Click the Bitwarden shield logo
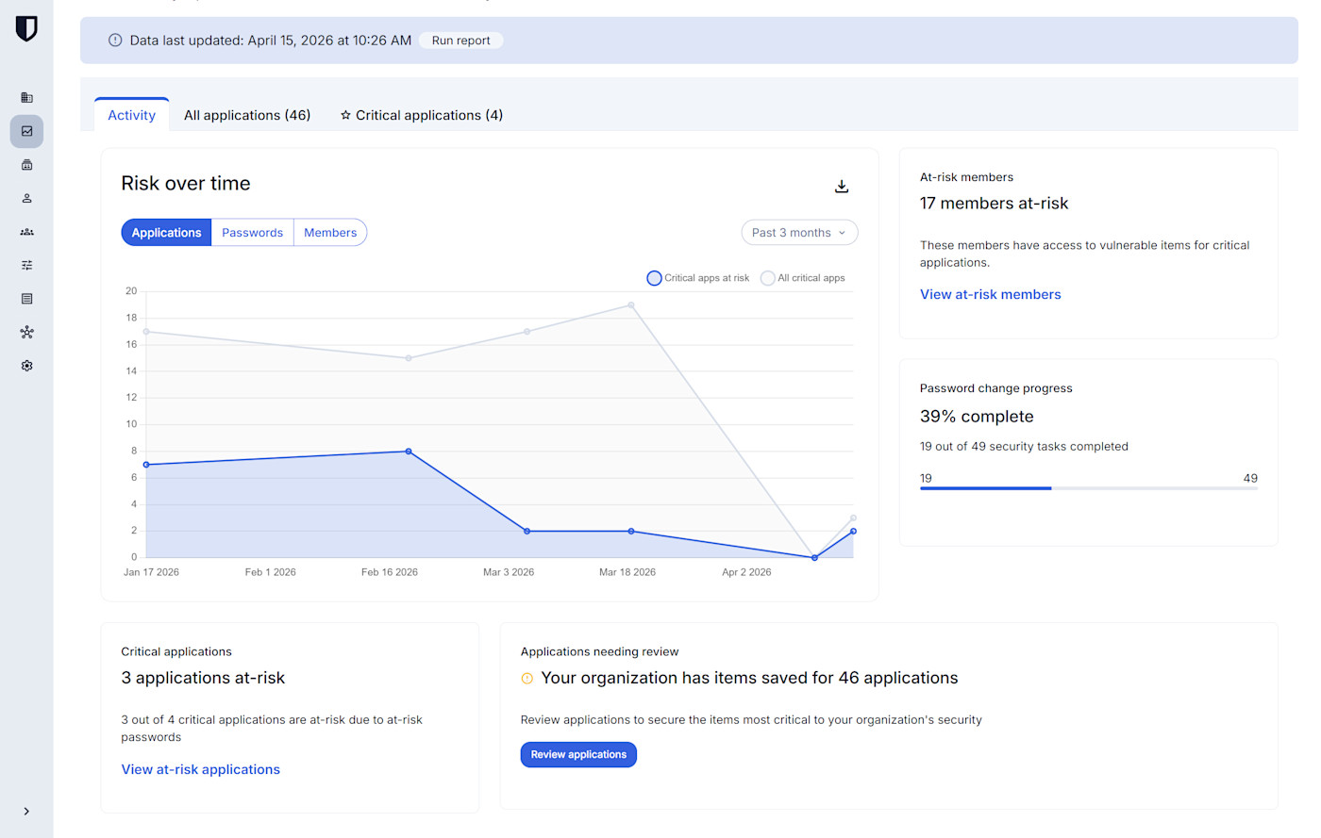The width and height of the screenshot is (1321, 838). pos(26,29)
